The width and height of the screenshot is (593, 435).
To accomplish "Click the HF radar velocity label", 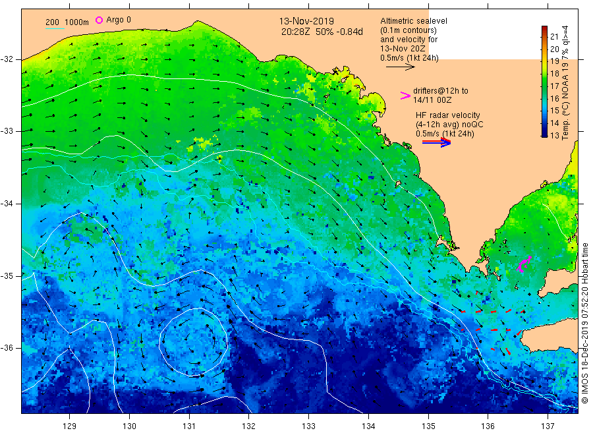I will [x=448, y=115].
